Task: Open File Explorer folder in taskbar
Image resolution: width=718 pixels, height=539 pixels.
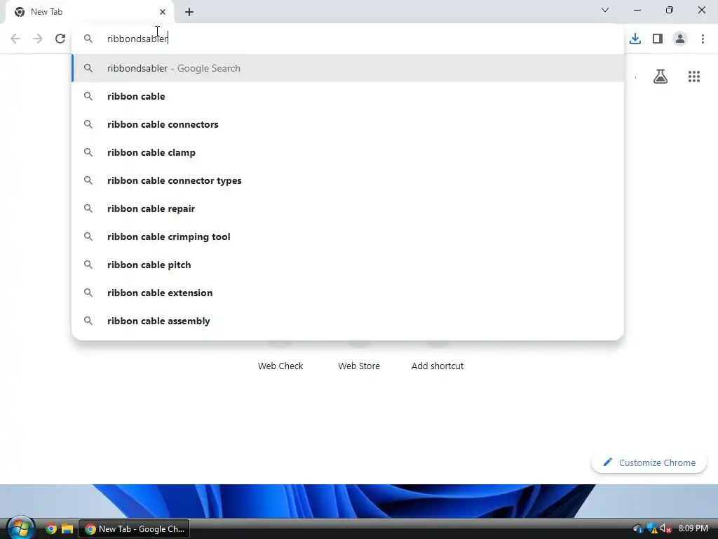Action: tap(67, 529)
